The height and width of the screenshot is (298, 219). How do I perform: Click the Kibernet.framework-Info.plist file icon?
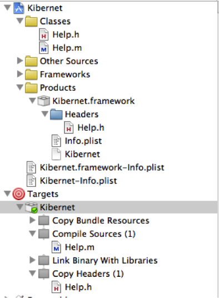(x=31, y=167)
